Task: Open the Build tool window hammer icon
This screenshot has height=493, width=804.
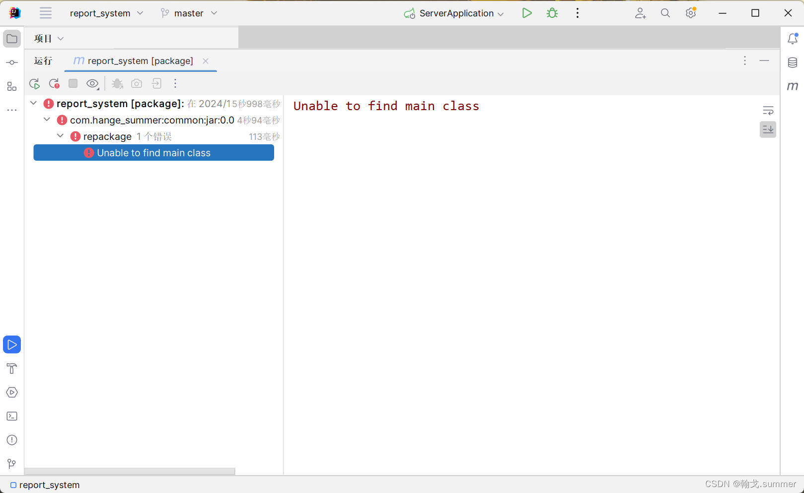Action: (x=11, y=368)
